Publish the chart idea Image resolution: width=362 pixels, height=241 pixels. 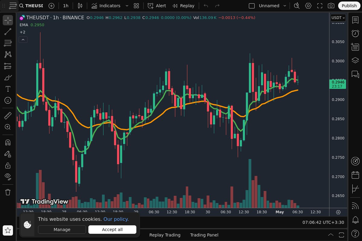point(349,6)
